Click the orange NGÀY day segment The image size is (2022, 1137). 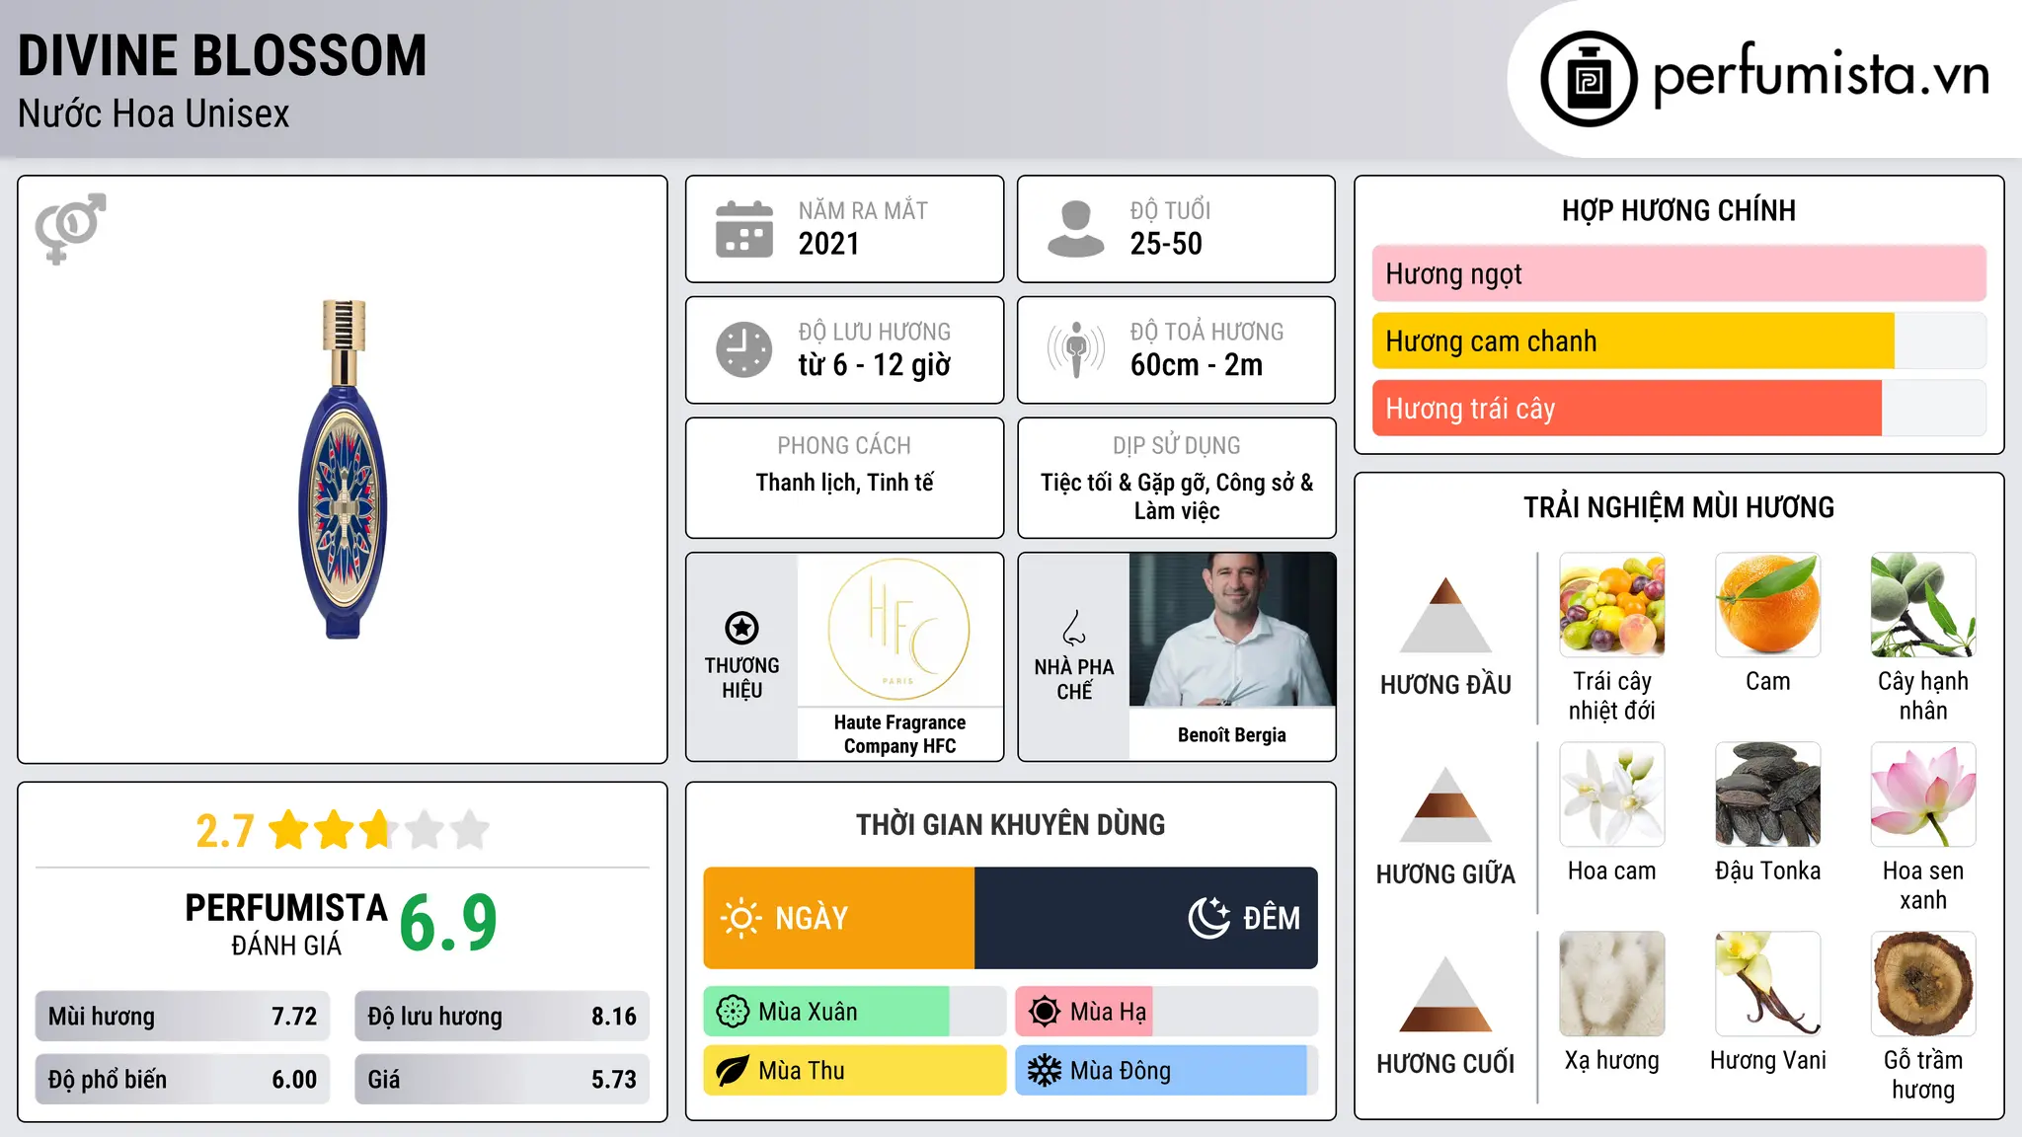pos(839,918)
